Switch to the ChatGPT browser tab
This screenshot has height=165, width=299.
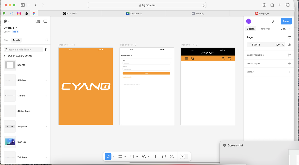[x=70, y=13]
